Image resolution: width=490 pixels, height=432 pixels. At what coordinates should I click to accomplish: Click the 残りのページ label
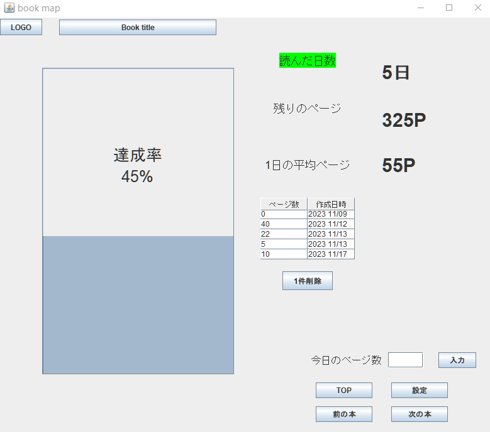coord(307,108)
